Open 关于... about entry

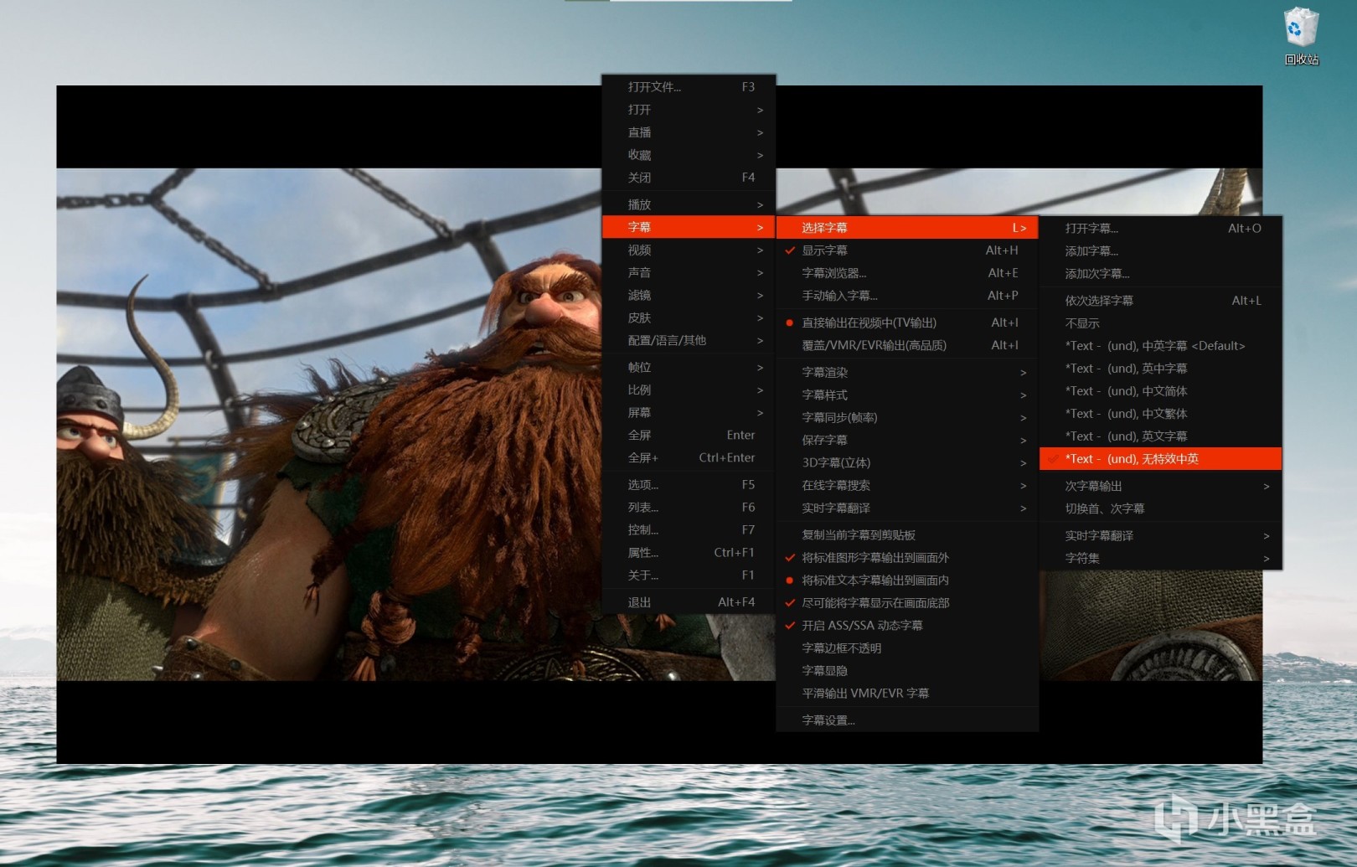[x=689, y=575]
